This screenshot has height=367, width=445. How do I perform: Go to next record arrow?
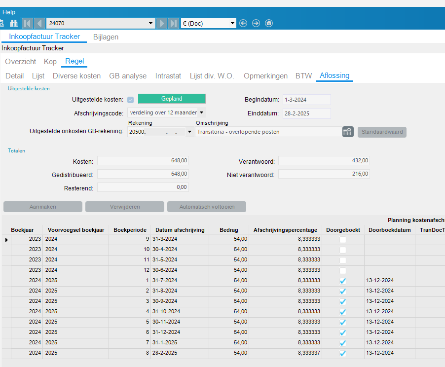[x=161, y=23]
